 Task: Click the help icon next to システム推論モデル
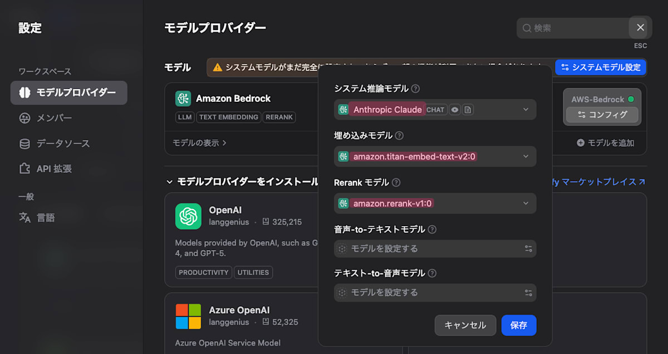pos(415,88)
